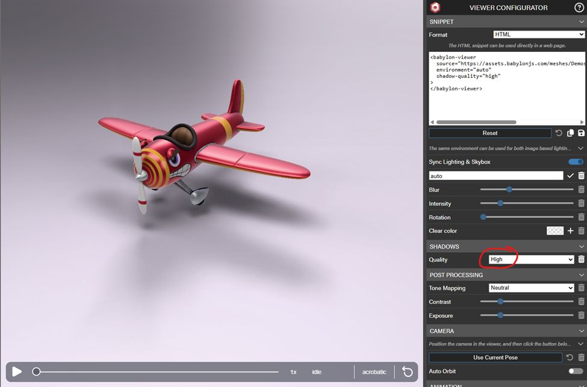Reset Contrast with its trash icon
Image resolution: width=587 pixels, height=387 pixels.
click(x=581, y=302)
